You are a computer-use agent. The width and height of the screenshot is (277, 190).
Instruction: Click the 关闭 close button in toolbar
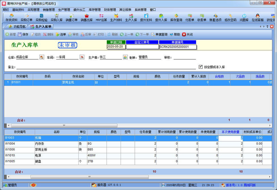point(187,34)
